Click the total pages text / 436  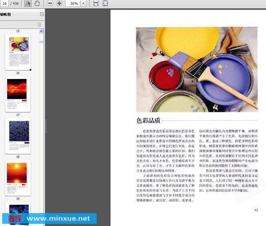pos(15,4)
